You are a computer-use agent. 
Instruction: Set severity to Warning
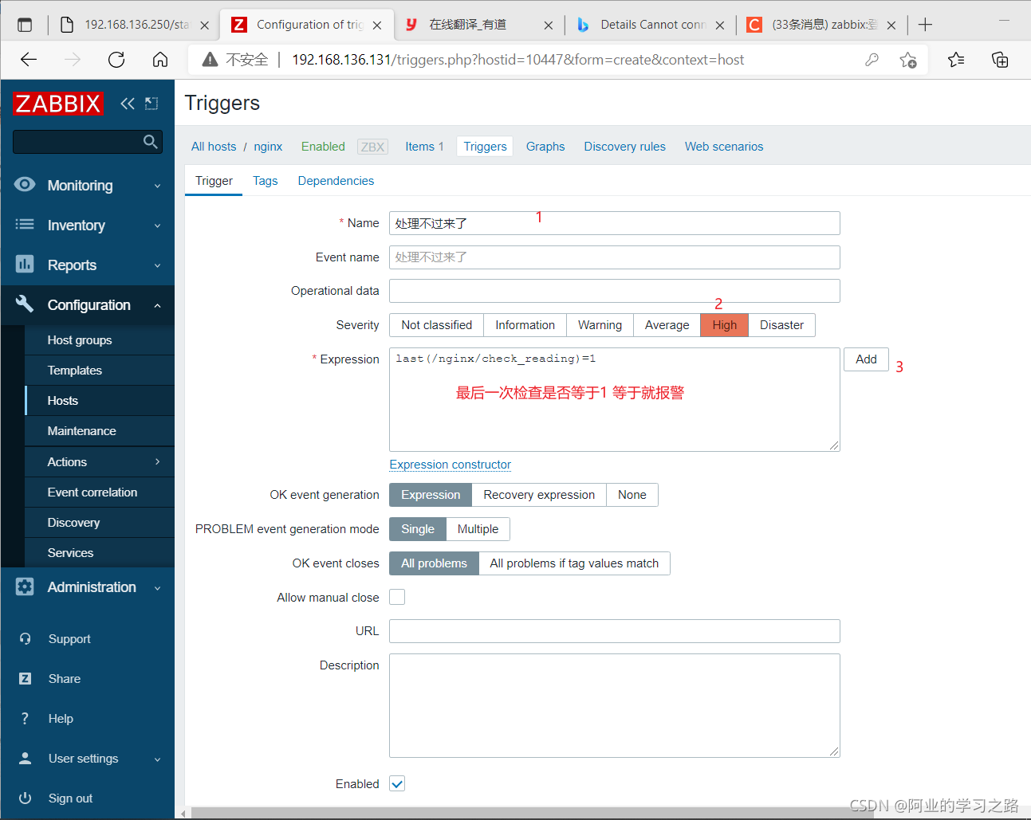[600, 325]
